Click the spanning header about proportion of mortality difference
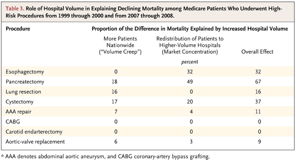This screenshot has height=160, width=296. [x=190, y=29]
